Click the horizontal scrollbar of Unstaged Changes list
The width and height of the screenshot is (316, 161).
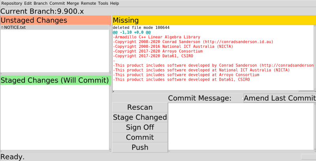click(x=55, y=74)
